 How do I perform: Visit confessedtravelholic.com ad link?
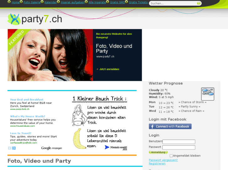(x=24, y=143)
